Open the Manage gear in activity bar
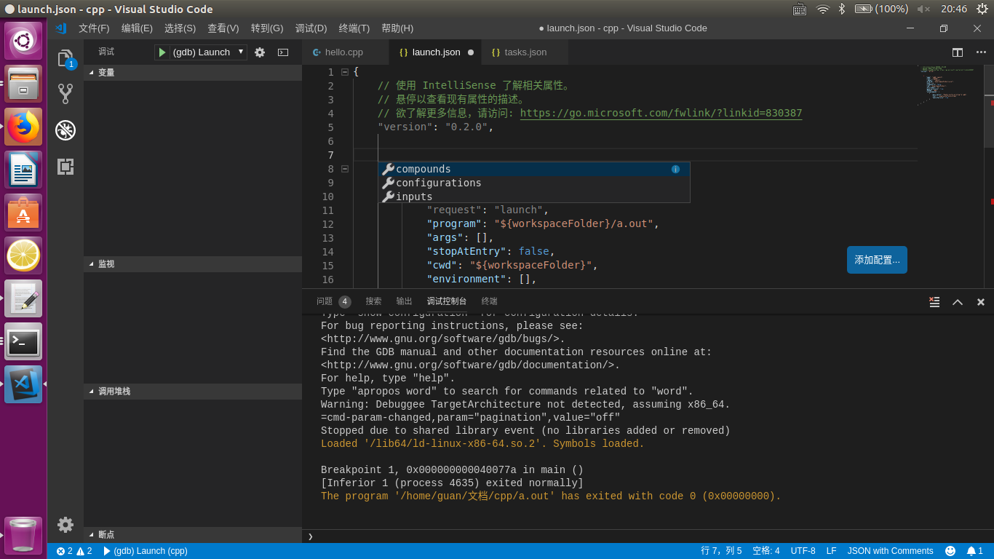Viewport: 994px width, 559px height. (x=65, y=524)
